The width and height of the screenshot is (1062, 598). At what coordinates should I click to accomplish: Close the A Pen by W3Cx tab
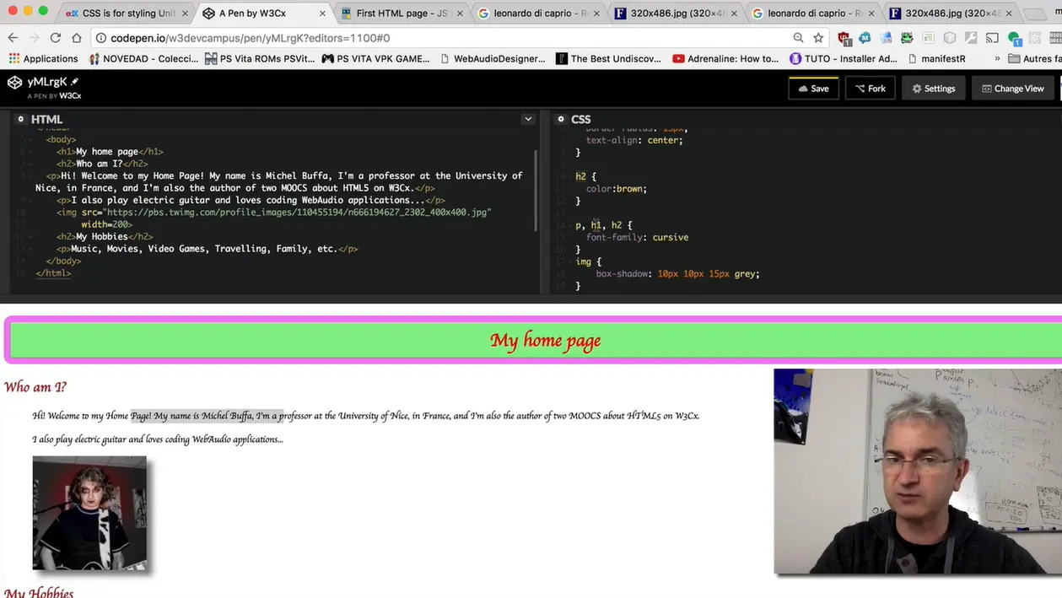click(322, 13)
